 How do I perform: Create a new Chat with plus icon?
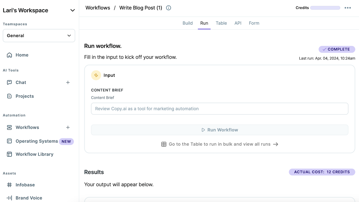tap(68, 82)
